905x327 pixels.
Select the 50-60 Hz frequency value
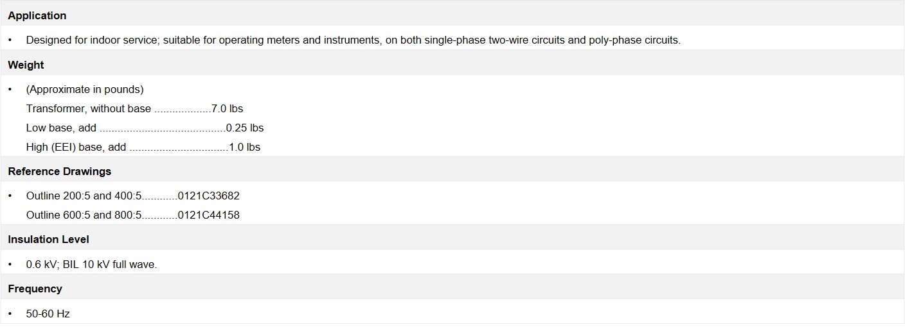(48, 314)
